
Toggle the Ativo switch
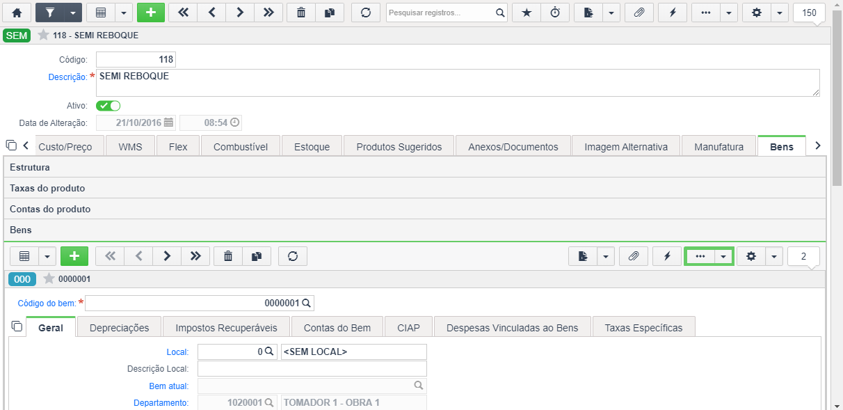pos(109,106)
